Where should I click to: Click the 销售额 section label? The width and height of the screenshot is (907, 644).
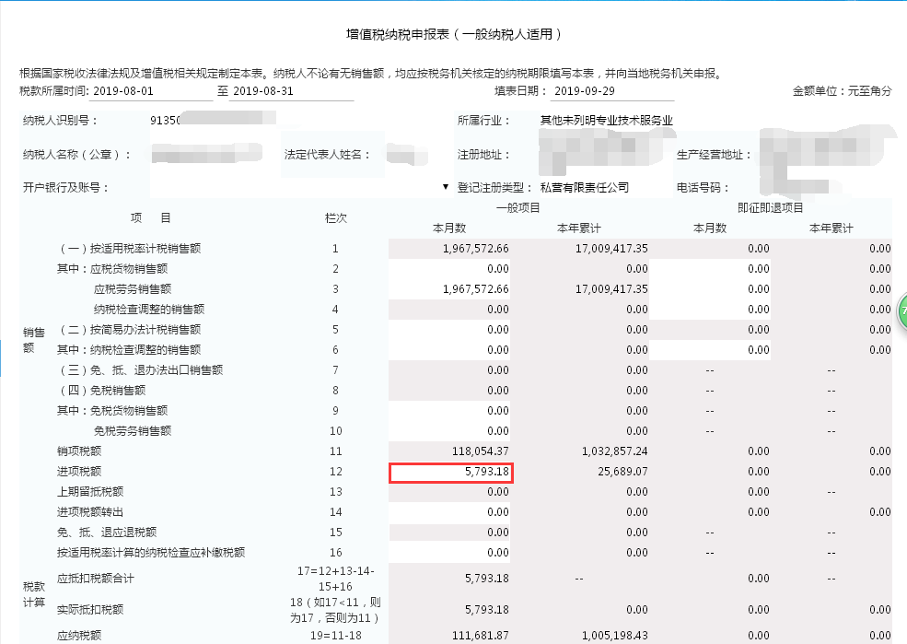point(33,340)
